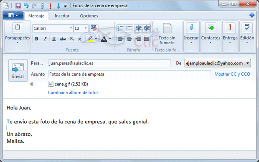259x162 pixels.
Task: Open the Insertar paperclip ribbon group
Action: pos(191,36)
